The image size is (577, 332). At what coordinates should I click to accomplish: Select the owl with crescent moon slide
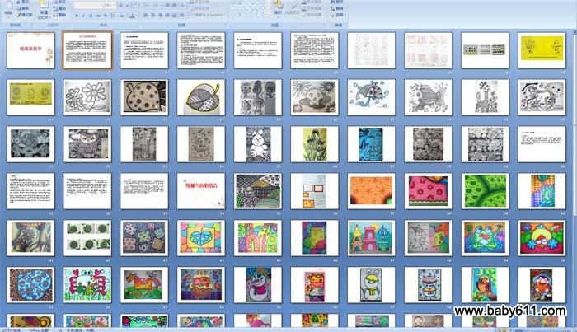click(x=485, y=285)
